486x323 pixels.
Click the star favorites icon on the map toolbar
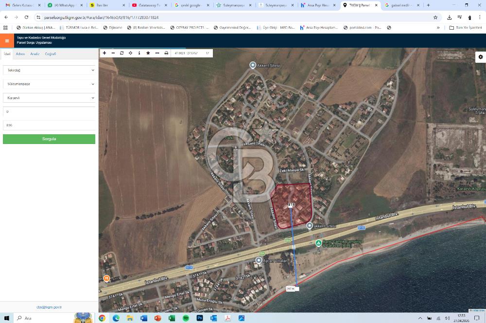[x=148, y=53]
